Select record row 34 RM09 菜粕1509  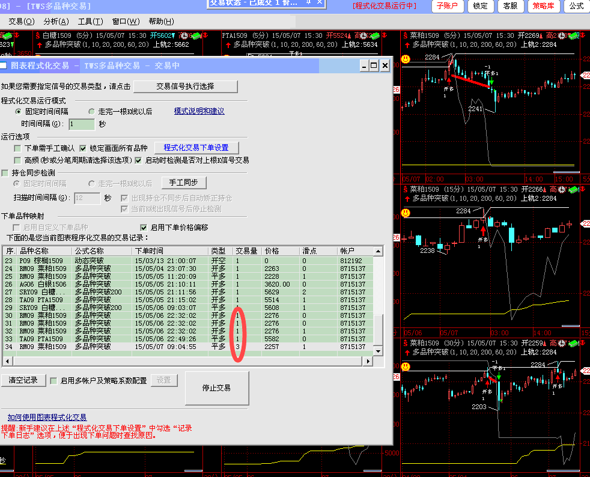pyautogui.click(x=120, y=347)
